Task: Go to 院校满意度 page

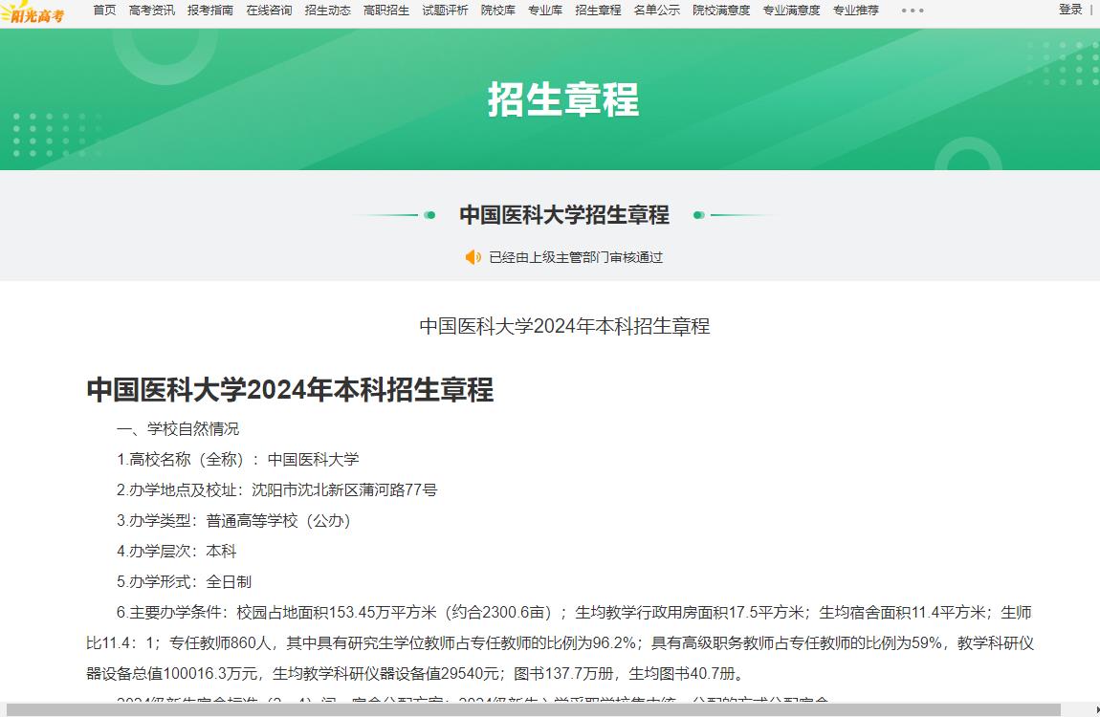Action: coord(721,11)
